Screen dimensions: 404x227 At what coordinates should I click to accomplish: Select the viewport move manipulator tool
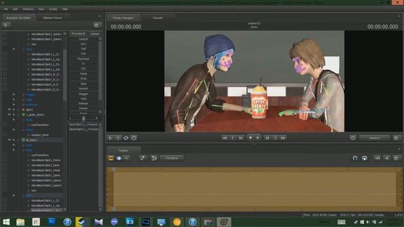pyautogui.click(x=118, y=138)
